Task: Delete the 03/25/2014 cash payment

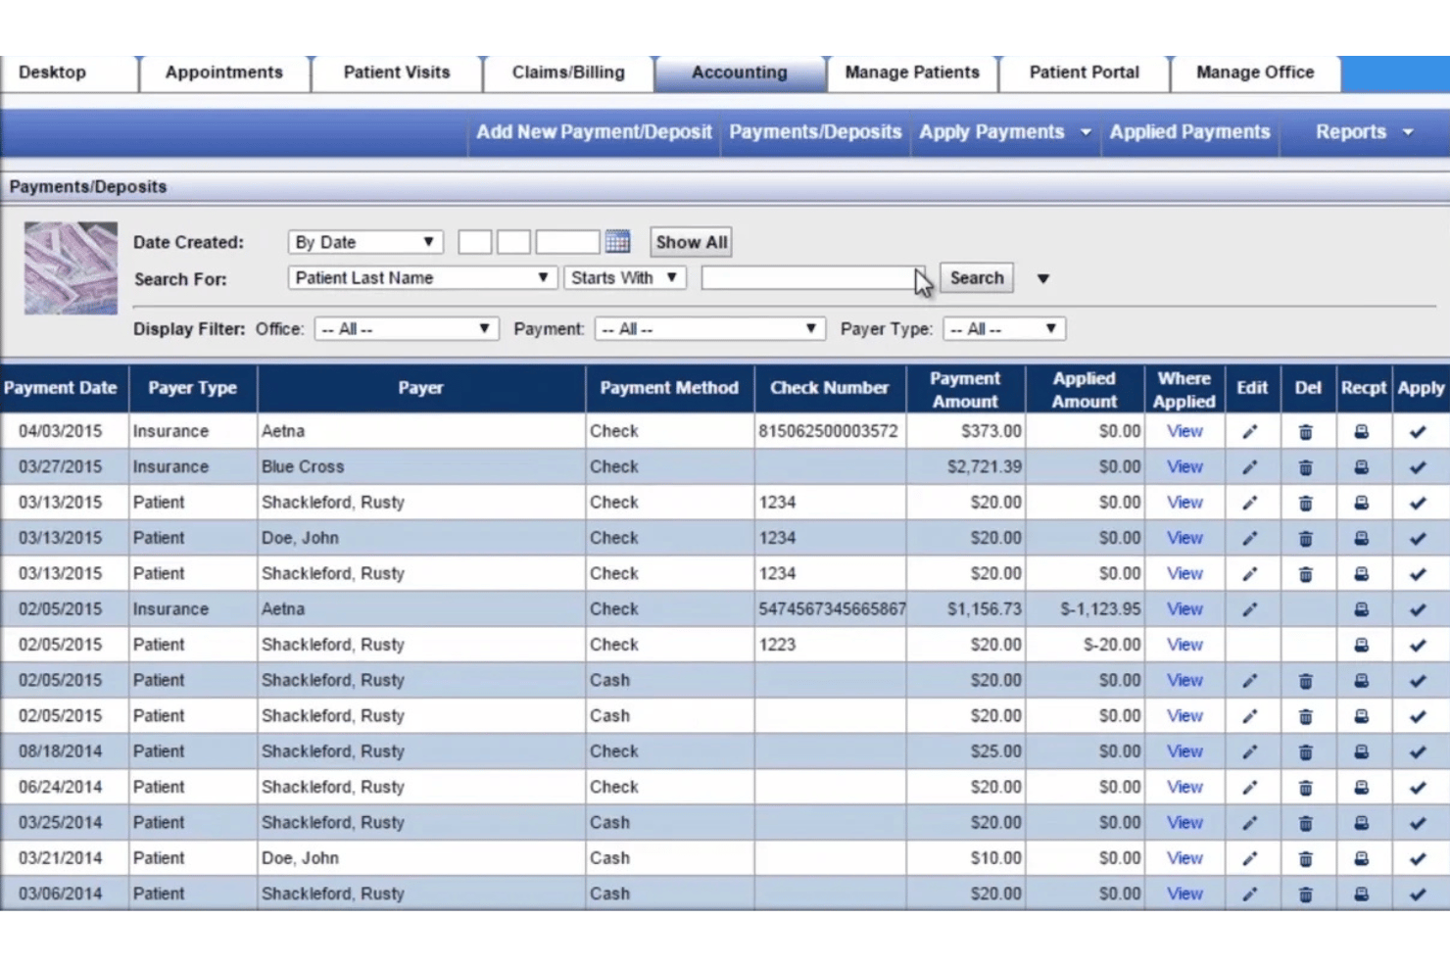Action: (x=1306, y=823)
